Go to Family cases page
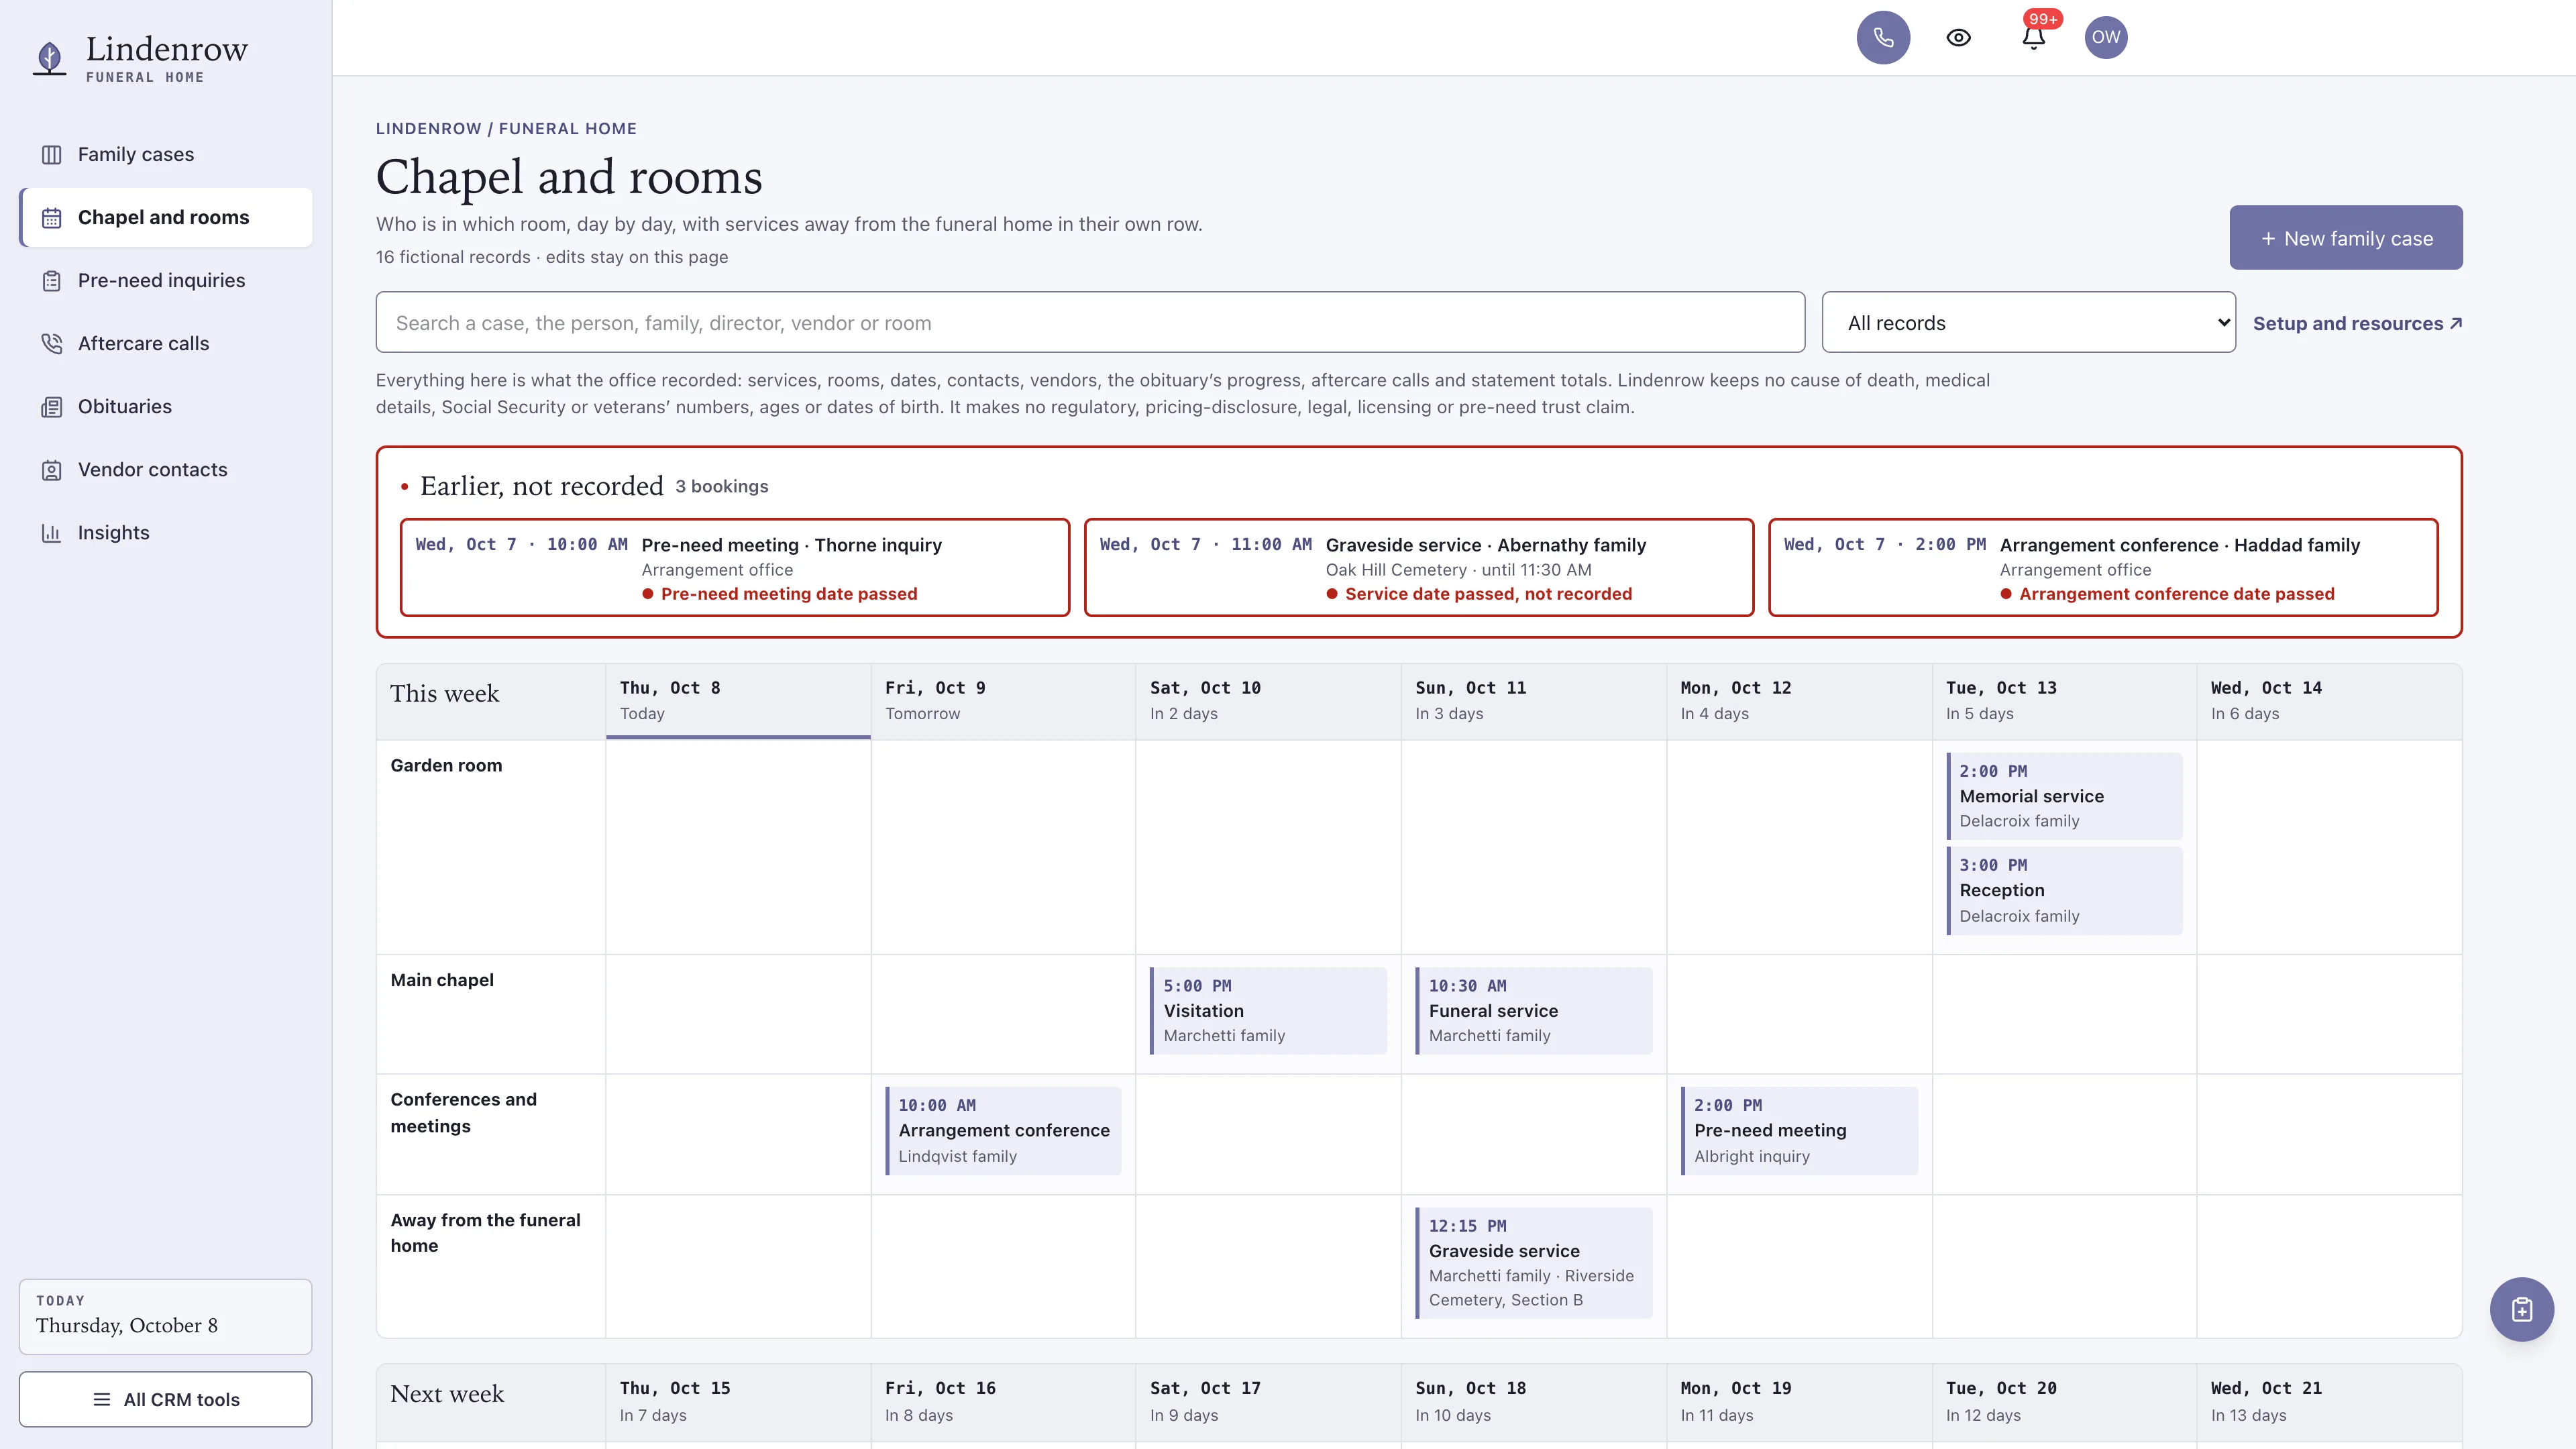2576x1449 pixels. (166, 155)
